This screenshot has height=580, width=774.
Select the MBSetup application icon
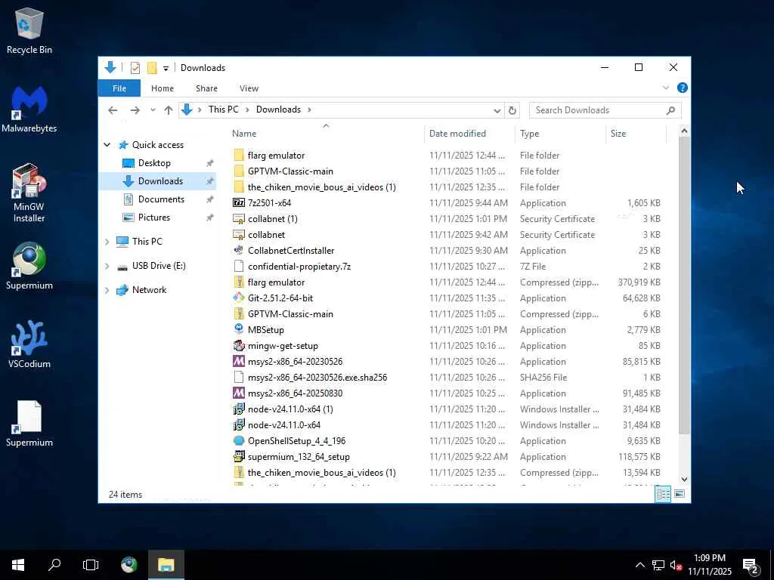[238, 329]
